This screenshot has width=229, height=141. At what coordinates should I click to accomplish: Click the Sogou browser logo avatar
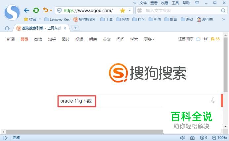12,13
